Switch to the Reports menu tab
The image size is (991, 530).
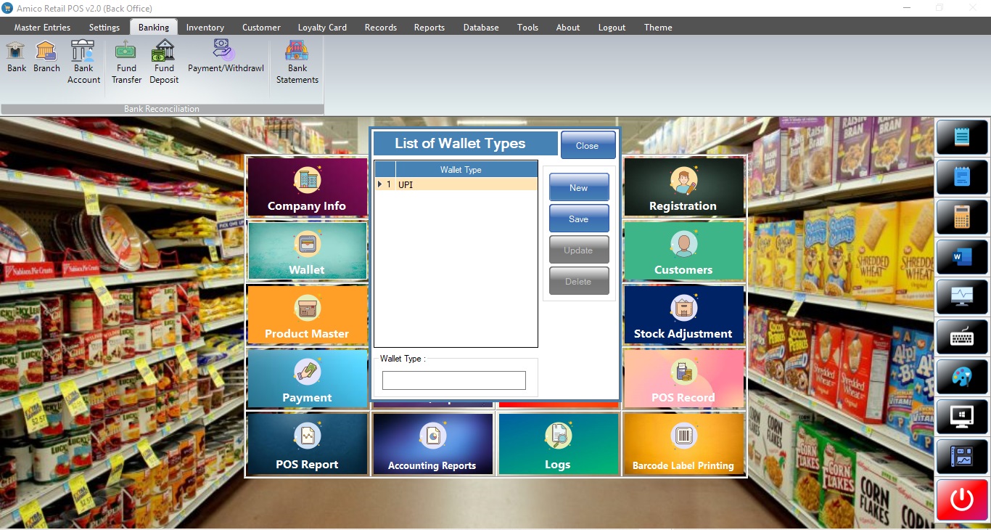(429, 28)
